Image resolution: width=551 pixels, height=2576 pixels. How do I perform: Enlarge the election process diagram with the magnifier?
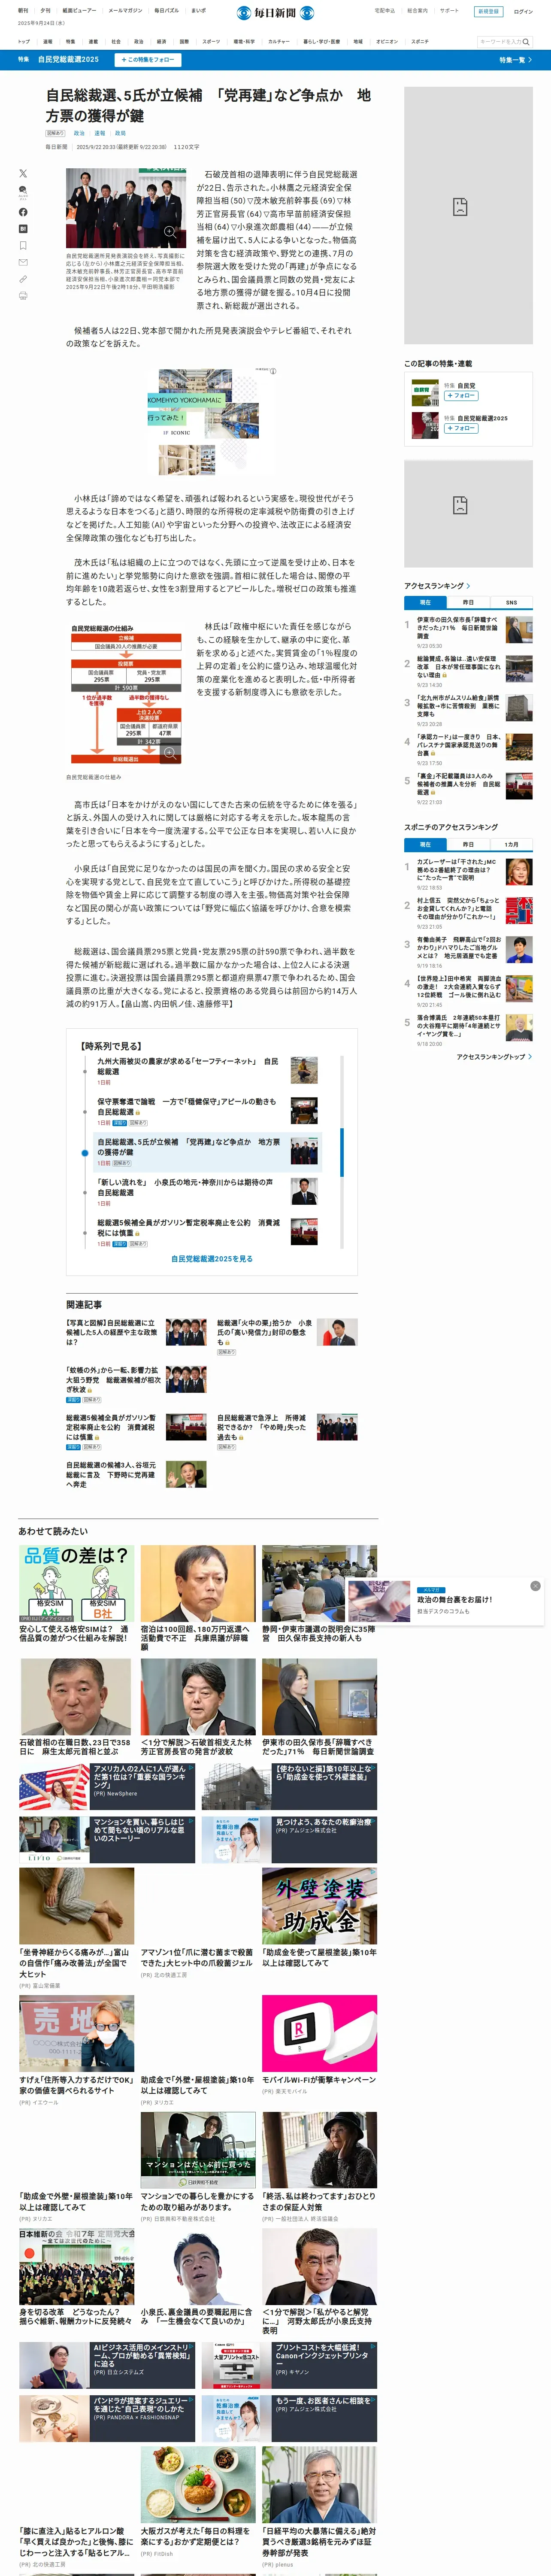pos(170,754)
